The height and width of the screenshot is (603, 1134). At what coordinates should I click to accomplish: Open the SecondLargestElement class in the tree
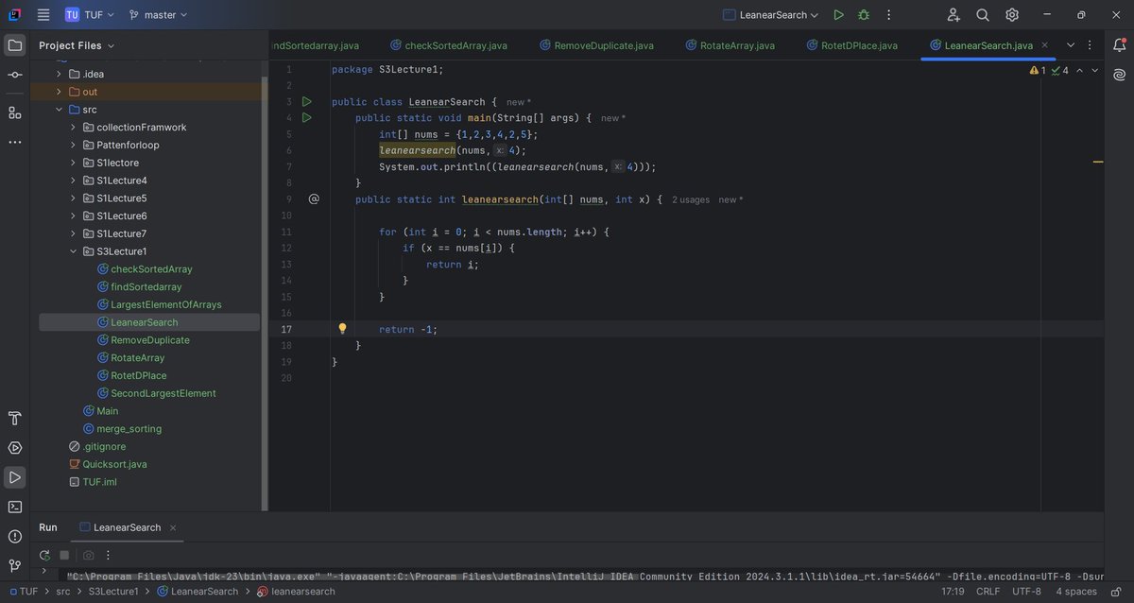[163, 393]
